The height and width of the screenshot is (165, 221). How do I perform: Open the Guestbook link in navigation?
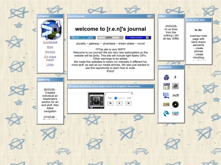point(50,42)
